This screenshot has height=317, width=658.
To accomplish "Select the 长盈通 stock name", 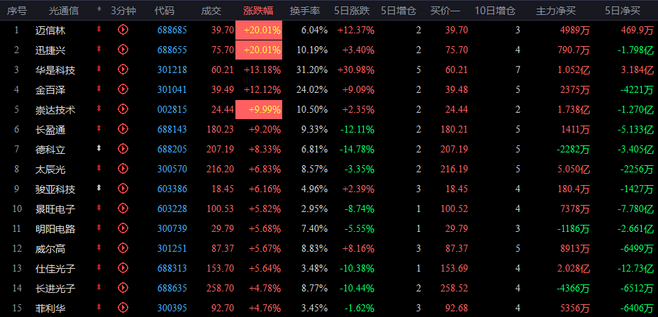I will (50, 130).
